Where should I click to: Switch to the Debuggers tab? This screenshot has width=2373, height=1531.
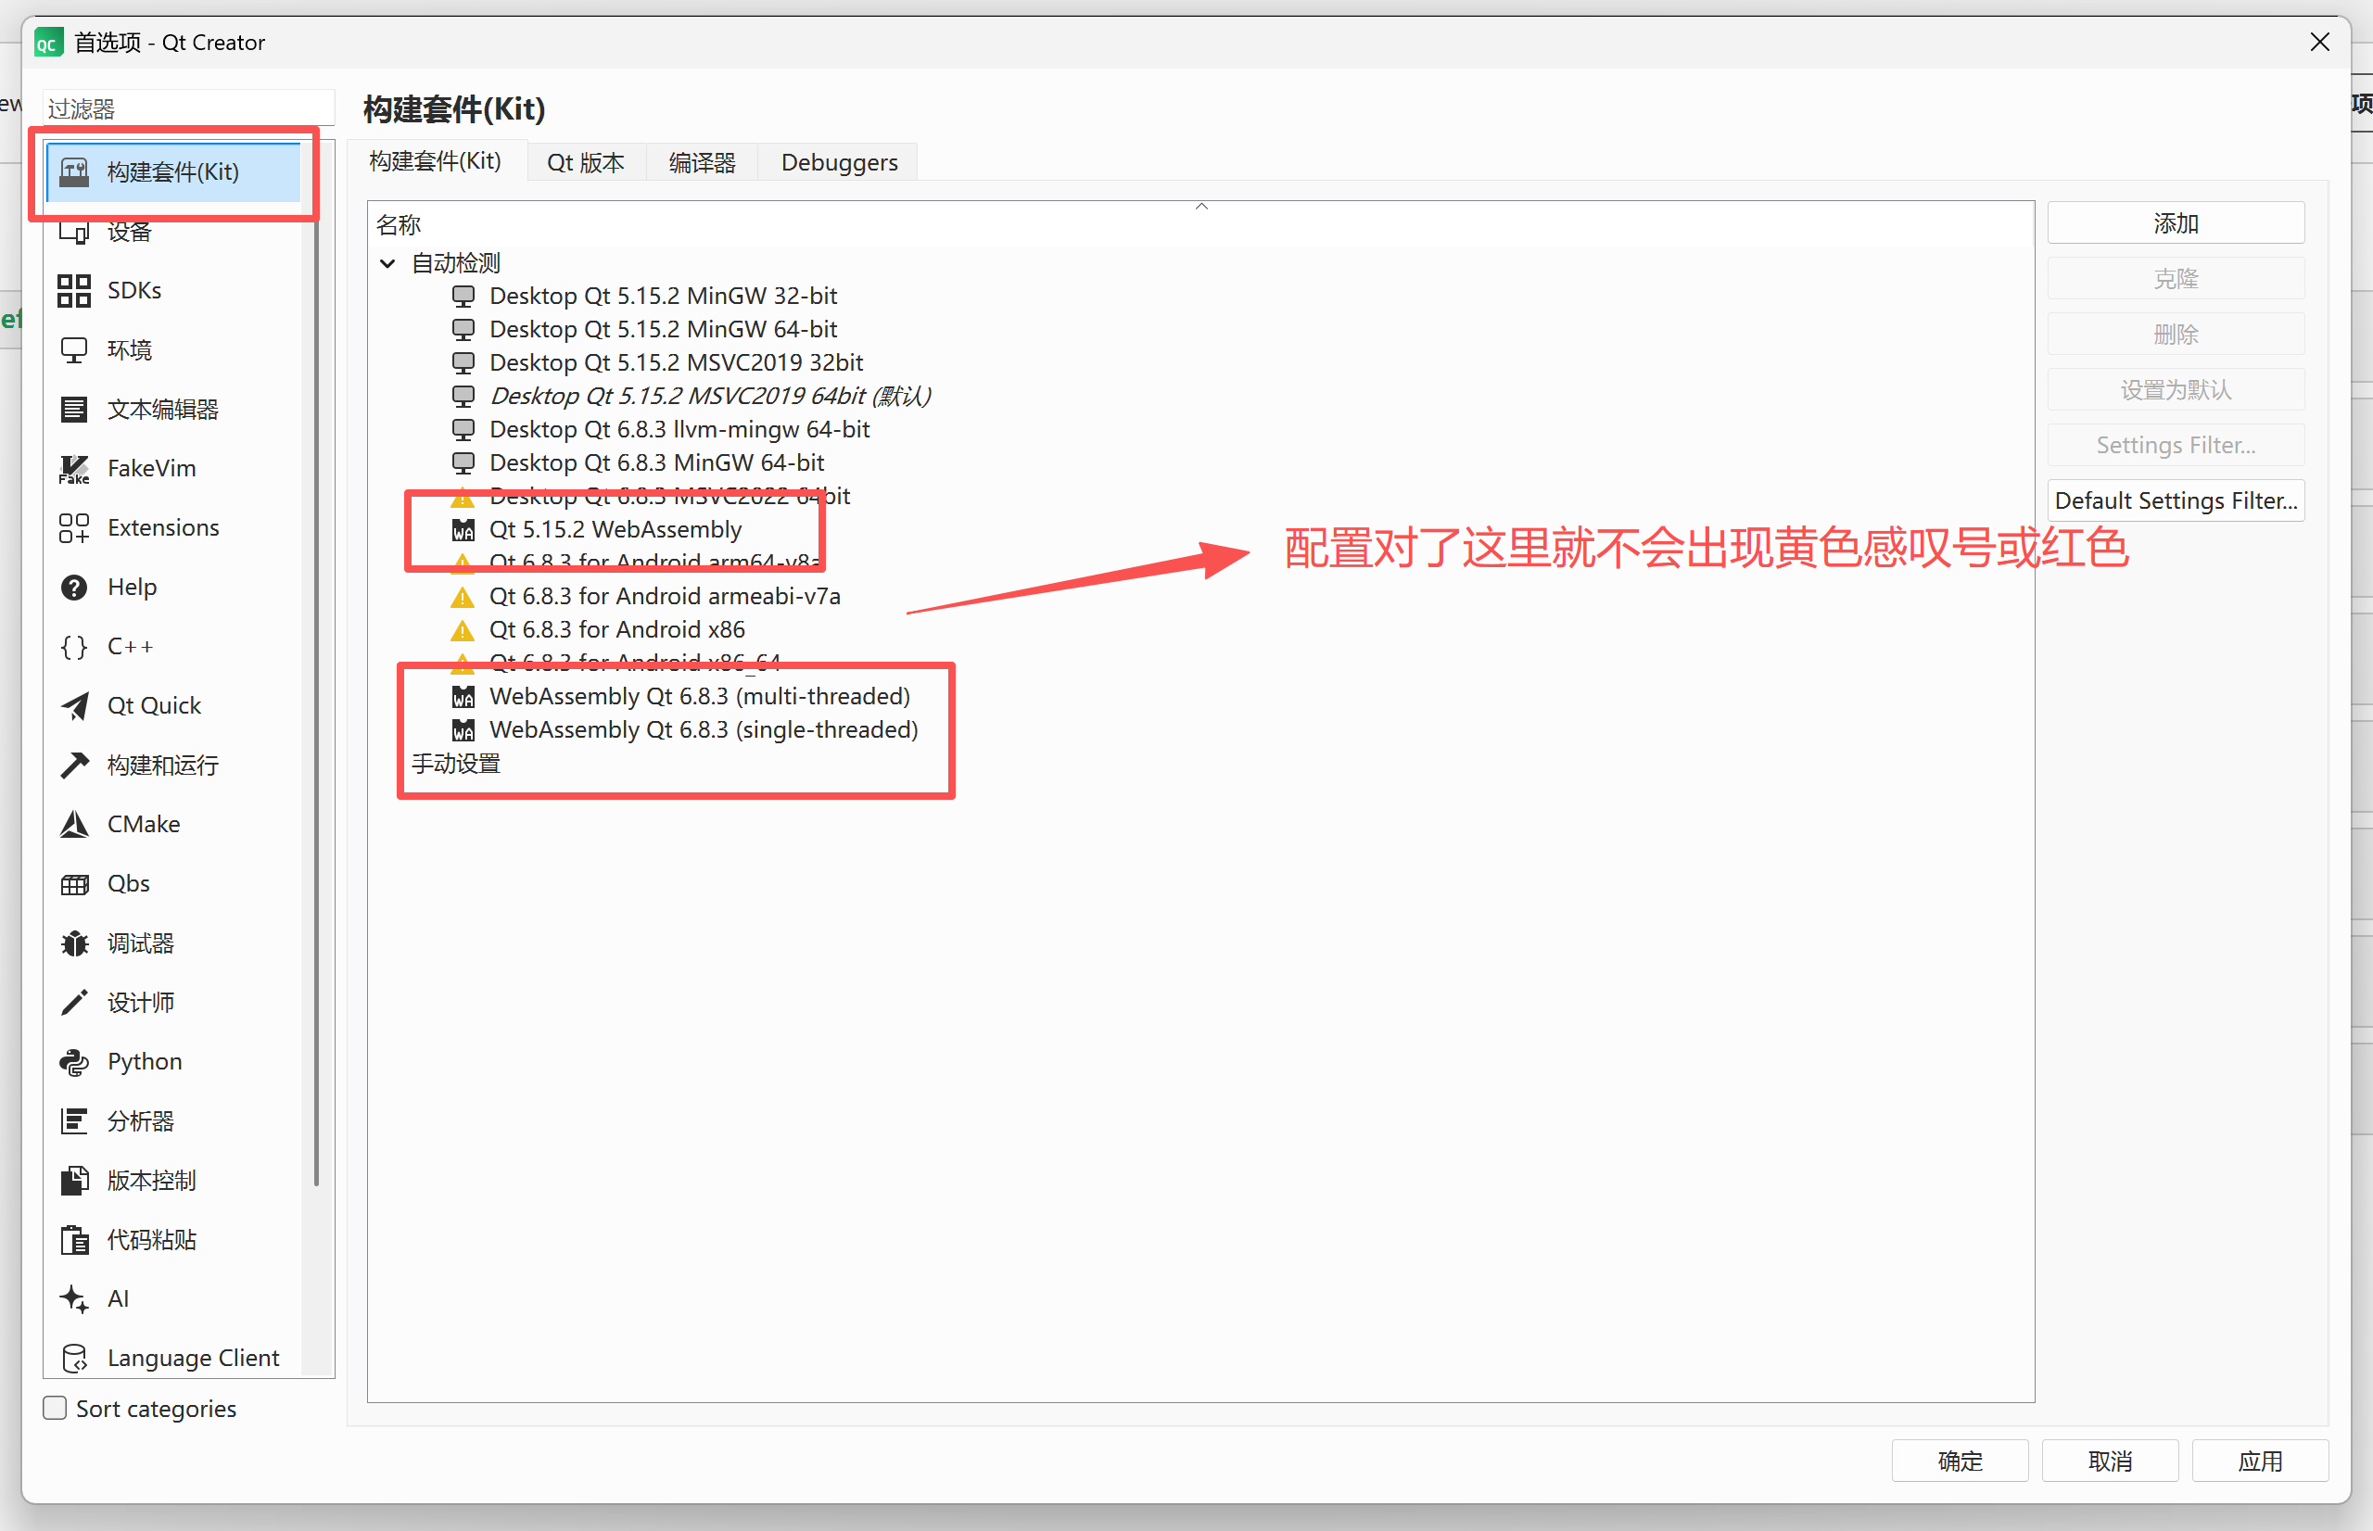pos(838,163)
